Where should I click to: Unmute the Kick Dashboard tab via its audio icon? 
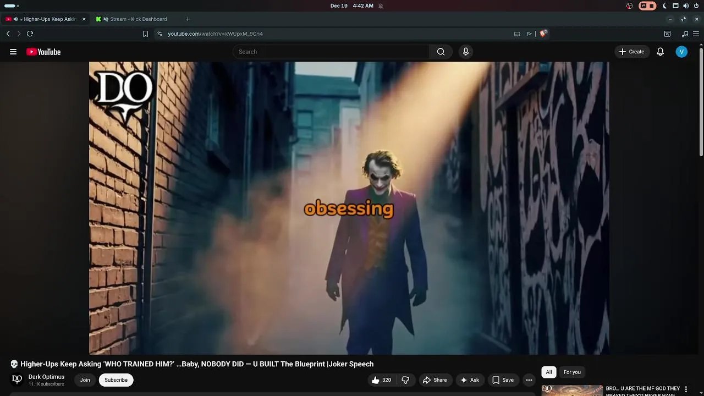[106, 19]
